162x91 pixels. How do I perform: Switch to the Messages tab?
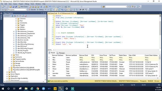pyautogui.click(x=61, y=53)
